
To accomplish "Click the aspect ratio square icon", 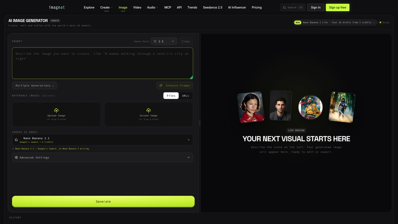I will (155, 41).
